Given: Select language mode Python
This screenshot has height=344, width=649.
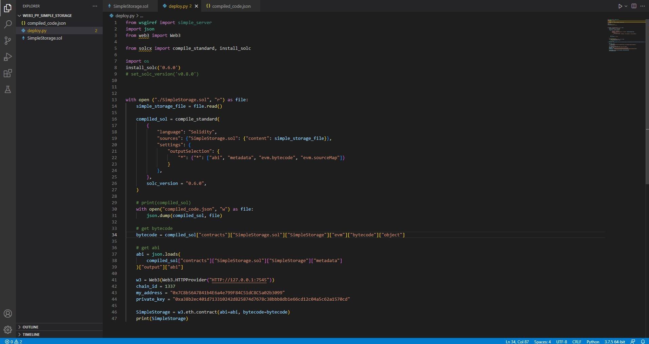Looking at the screenshot, I should point(593,341).
